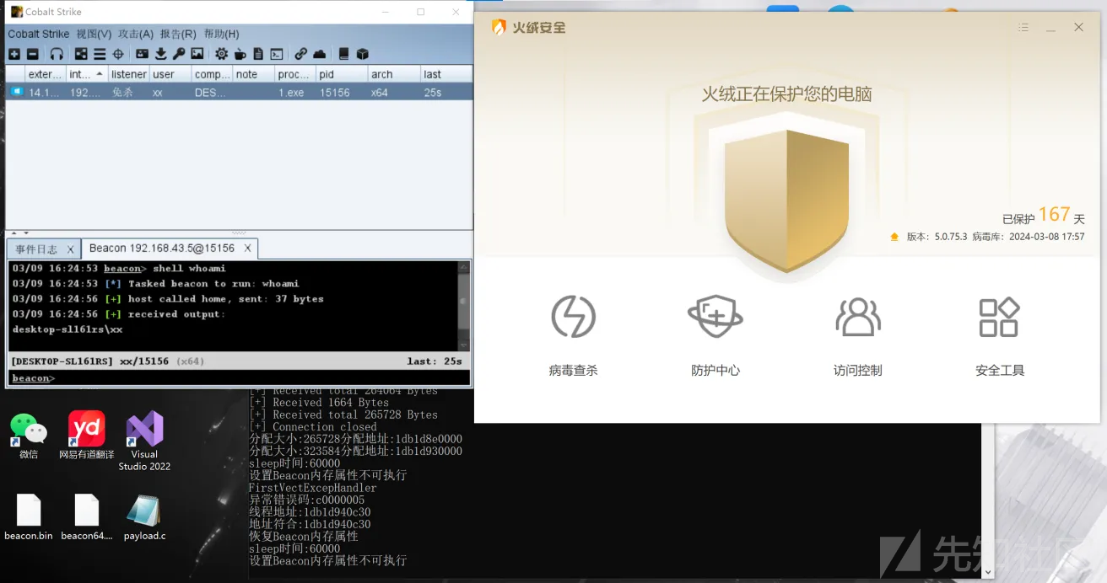Click the Beacon console vertical scrollbar
This screenshot has height=583, width=1107.
click(x=463, y=306)
